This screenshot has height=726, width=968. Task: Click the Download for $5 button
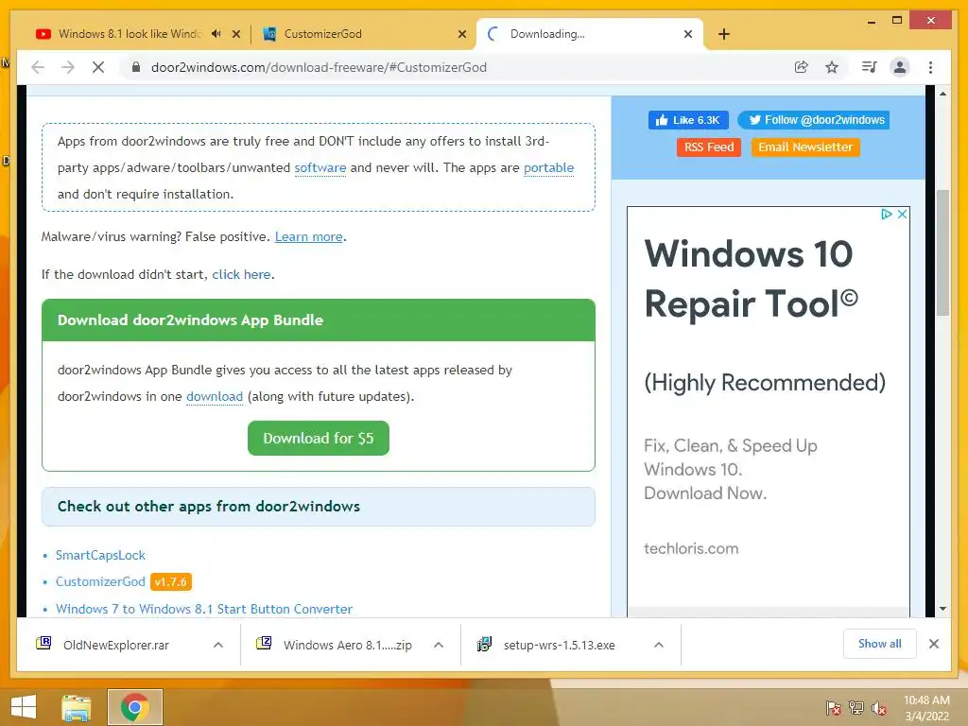tap(319, 439)
